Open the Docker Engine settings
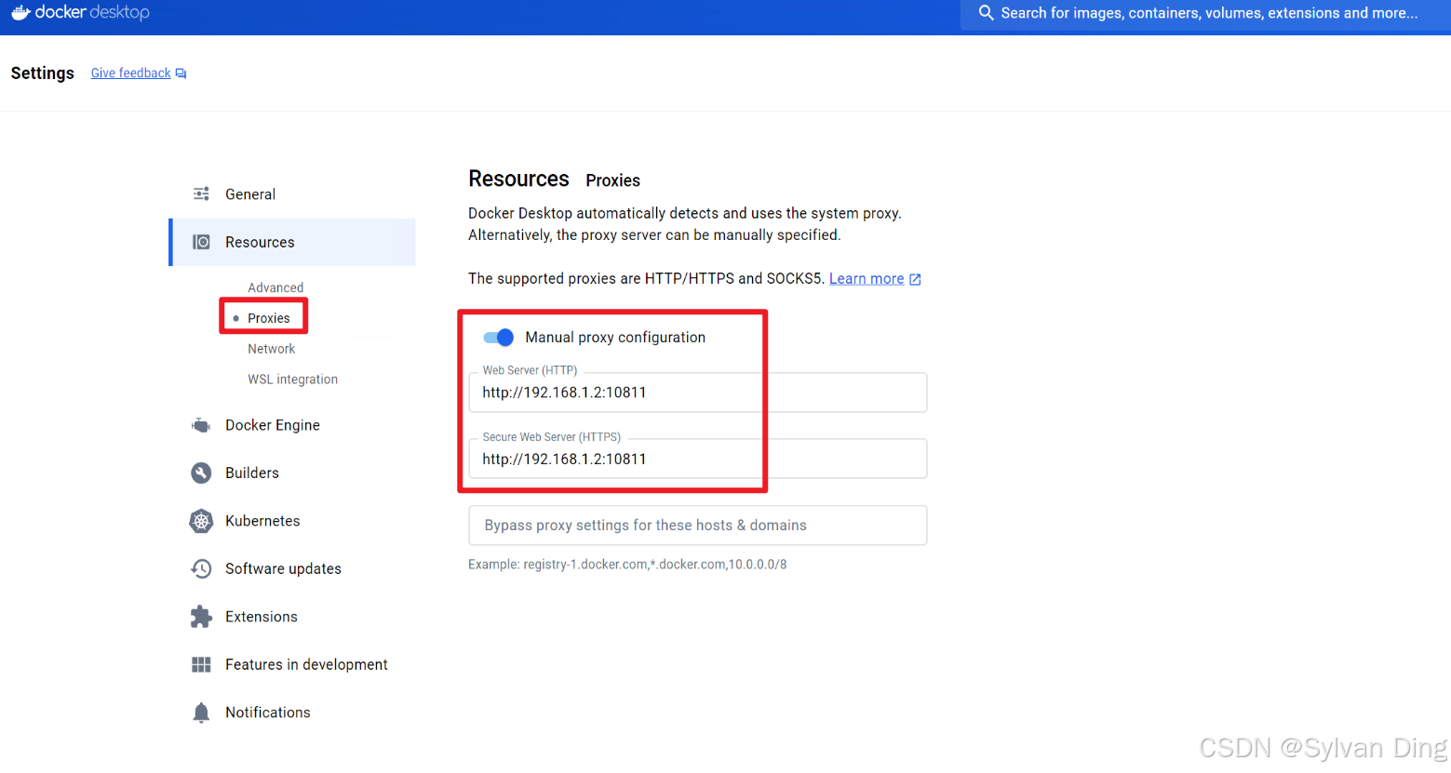 (x=292, y=425)
